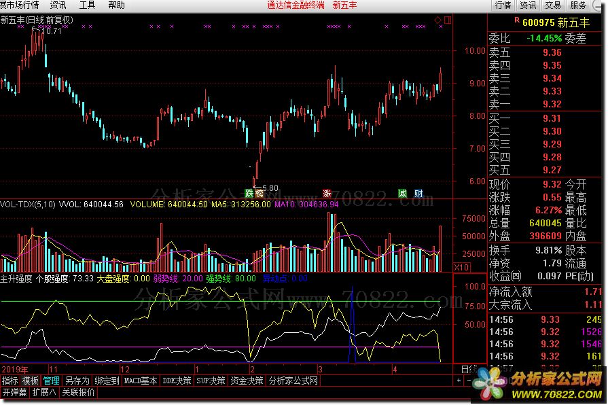608x405 pixels.
Task: Click the 买二 price 9.30
Action: 552,131
